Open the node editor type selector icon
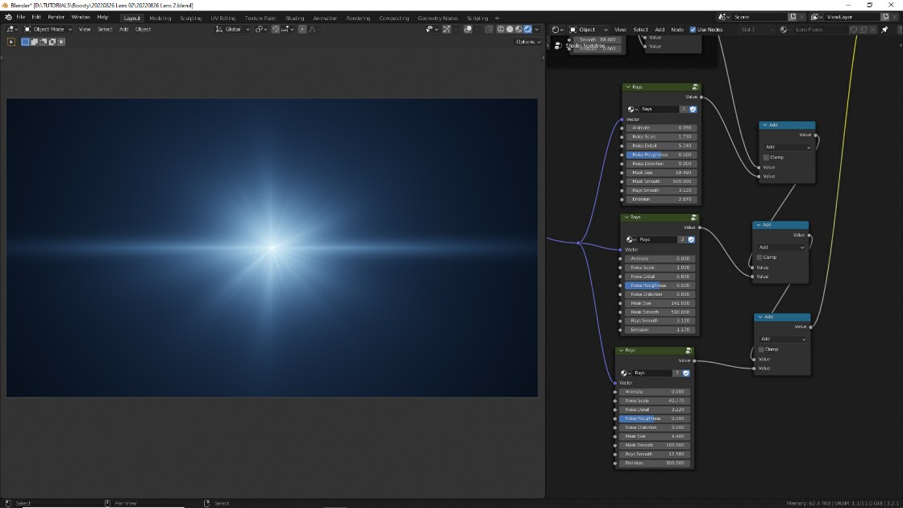The image size is (903, 508). pyautogui.click(x=557, y=29)
